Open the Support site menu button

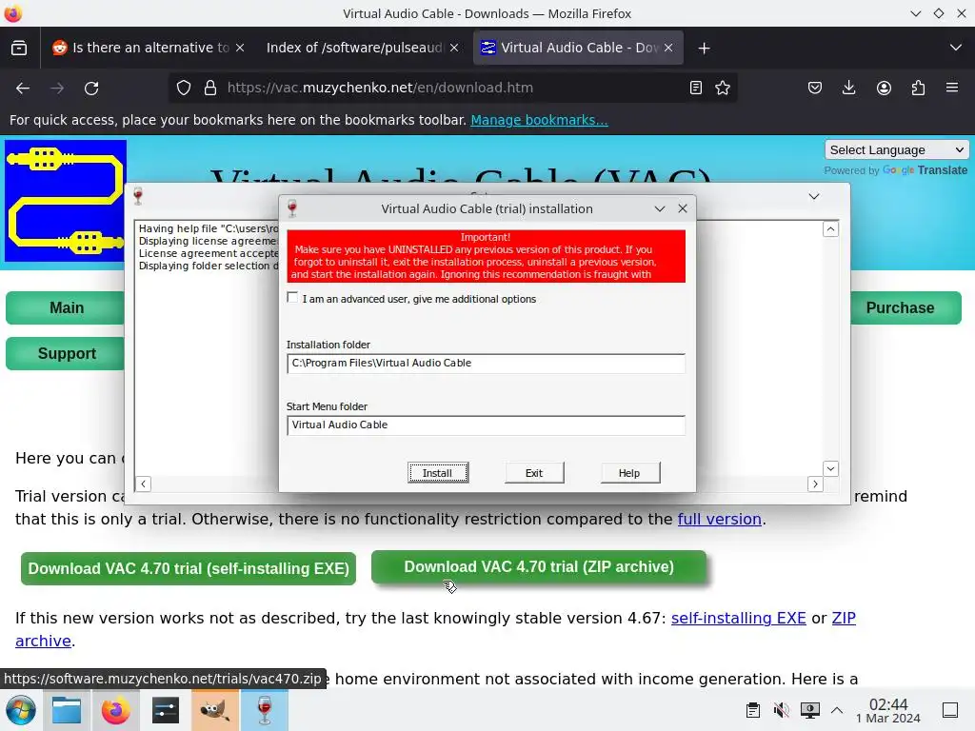[67, 354]
